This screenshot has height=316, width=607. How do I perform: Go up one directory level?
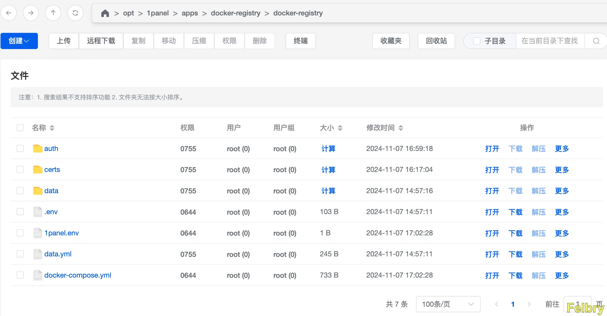(53, 13)
